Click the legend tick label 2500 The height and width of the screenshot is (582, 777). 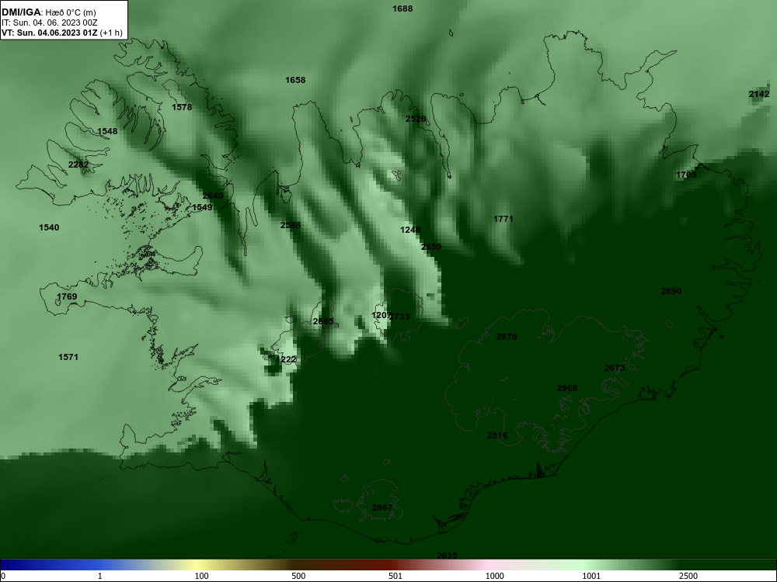(688, 576)
